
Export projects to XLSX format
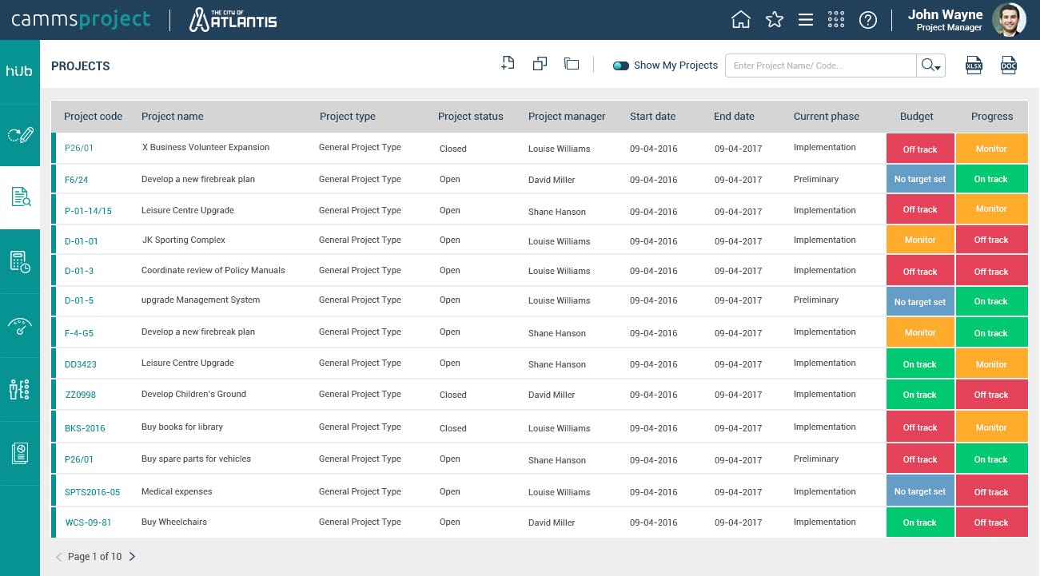click(974, 65)
